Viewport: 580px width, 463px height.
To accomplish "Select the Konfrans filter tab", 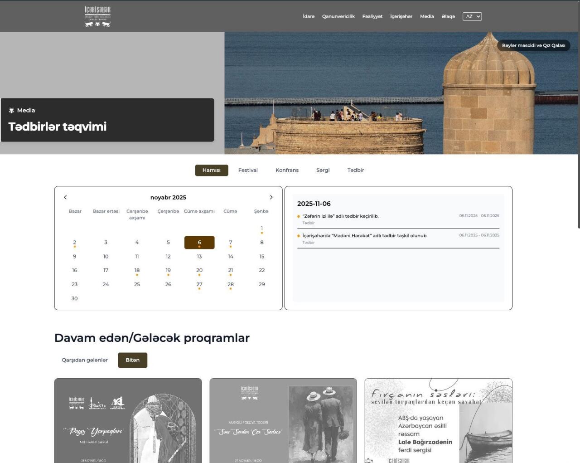I will 287,170.
